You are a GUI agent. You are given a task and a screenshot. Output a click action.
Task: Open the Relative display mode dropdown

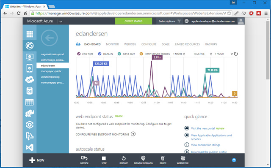click(x=203, y=54)
